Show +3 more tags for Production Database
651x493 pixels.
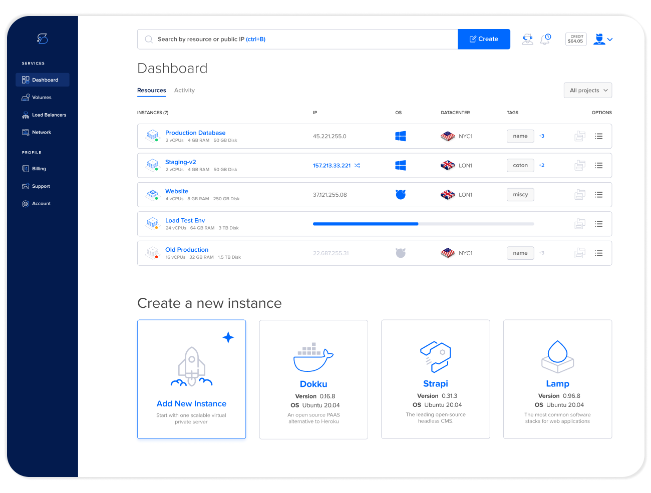tap(541, 136)
